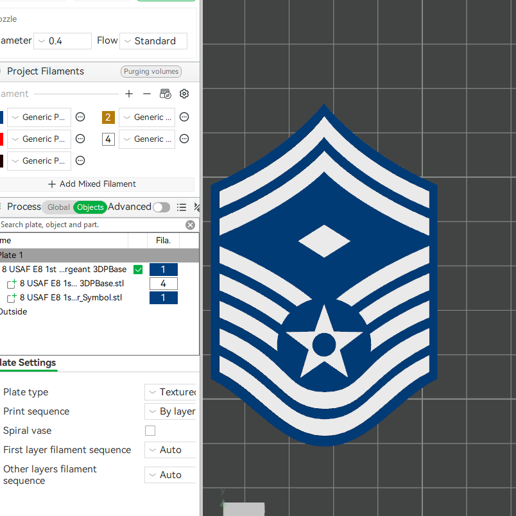Click the AMS filament sync icon
Image resolution: width=516 pixels, height=516 pixels.
(x=165, y=94)
